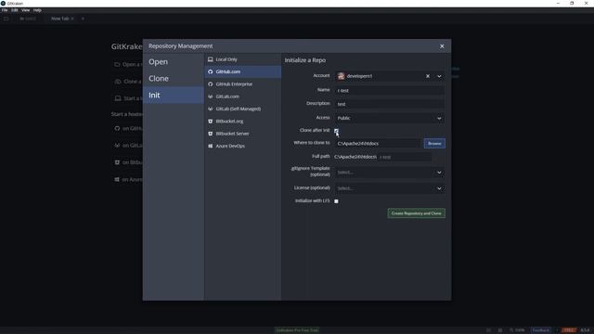Open the Access Public dropdown

tap(390, 118)
